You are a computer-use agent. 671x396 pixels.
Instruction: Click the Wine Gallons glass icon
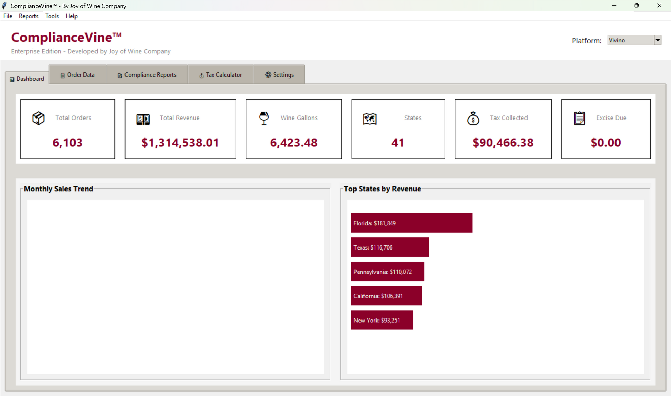[264, 118]
